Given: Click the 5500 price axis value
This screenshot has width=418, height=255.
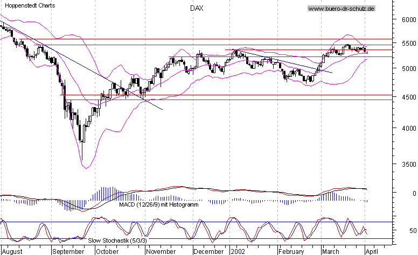Looking at the screenshot, I should tap(409, 44).
